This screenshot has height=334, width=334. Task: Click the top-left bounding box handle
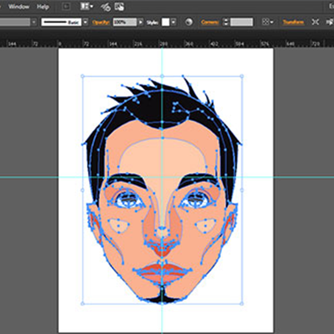pyautogui.click(x=82, y=76)
